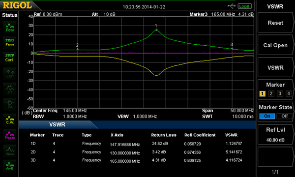Click the PA preamplifier status icon
Screen dimensions: 295x177
click(10, 104)
